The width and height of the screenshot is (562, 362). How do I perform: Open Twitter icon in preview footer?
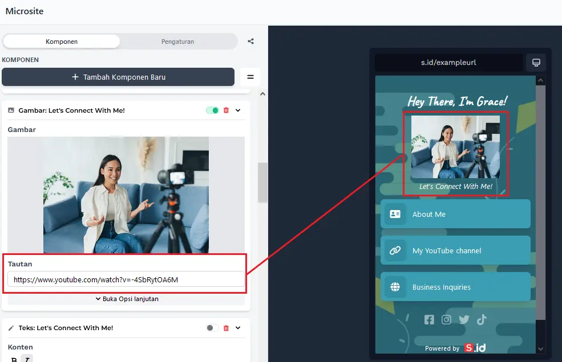click(464, 320)
